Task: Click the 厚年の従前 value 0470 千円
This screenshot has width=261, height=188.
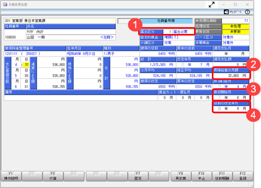Action: tap(194, 54)
